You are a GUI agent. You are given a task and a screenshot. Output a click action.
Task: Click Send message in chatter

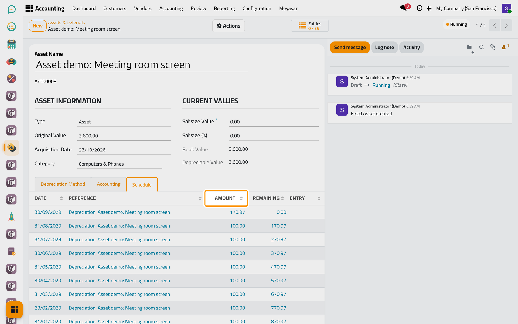[350, 47]
